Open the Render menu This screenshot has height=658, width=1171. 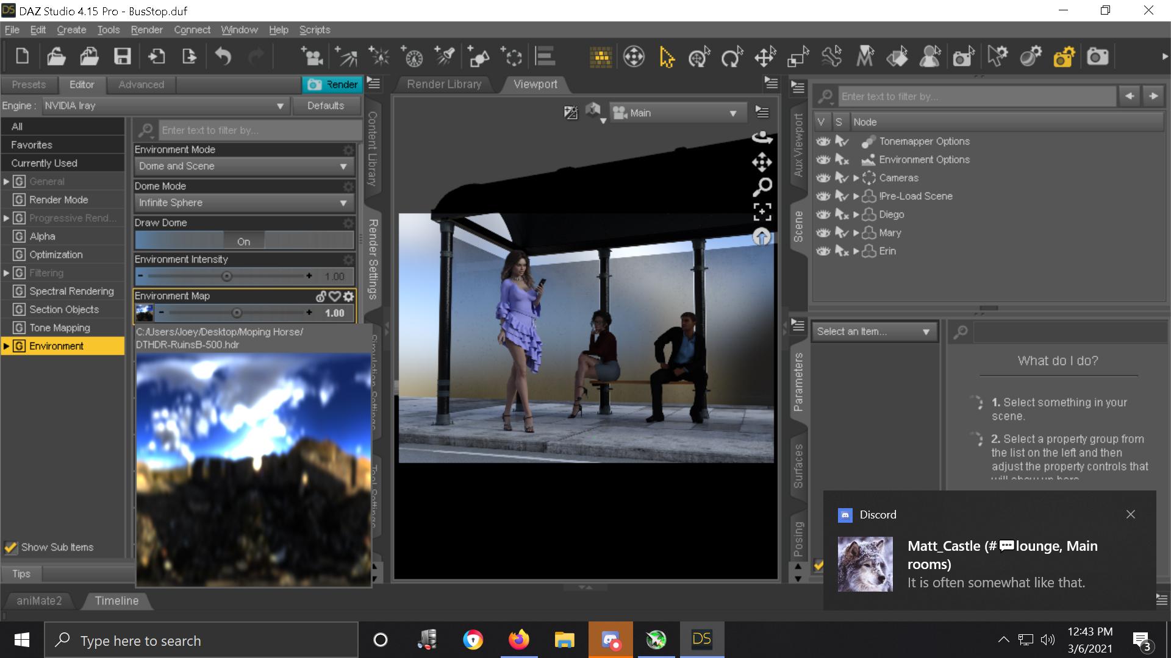click(x=146, y=30)
